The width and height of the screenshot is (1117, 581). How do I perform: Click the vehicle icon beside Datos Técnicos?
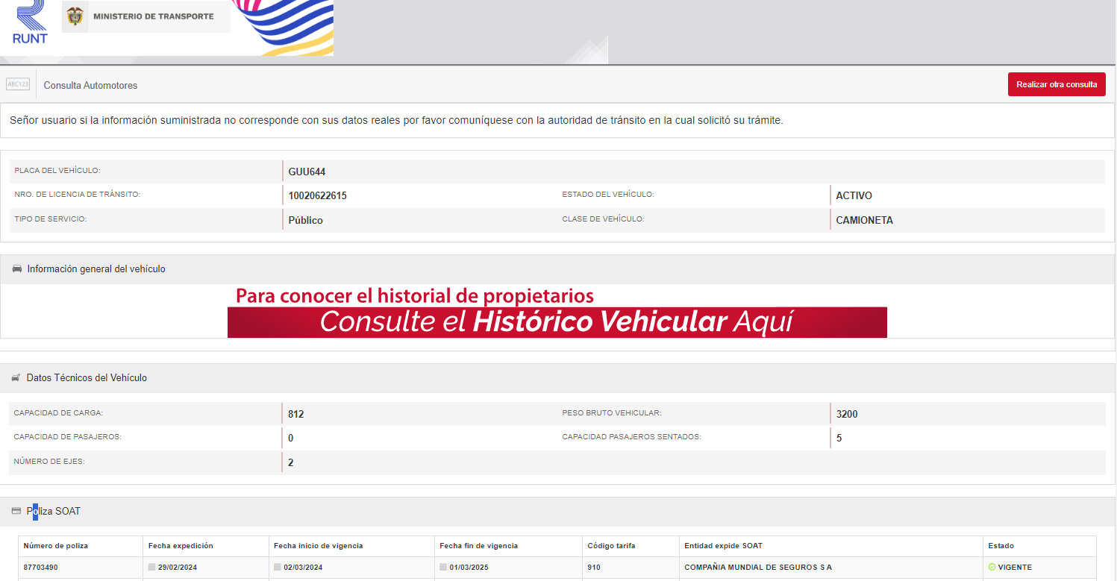pos(16,378)
